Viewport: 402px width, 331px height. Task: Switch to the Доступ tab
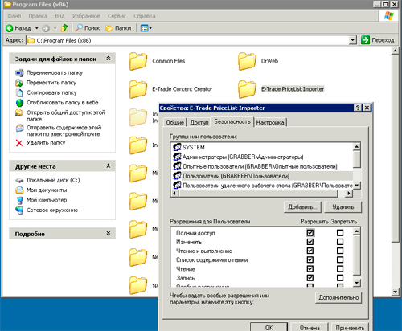click(199, 122)
